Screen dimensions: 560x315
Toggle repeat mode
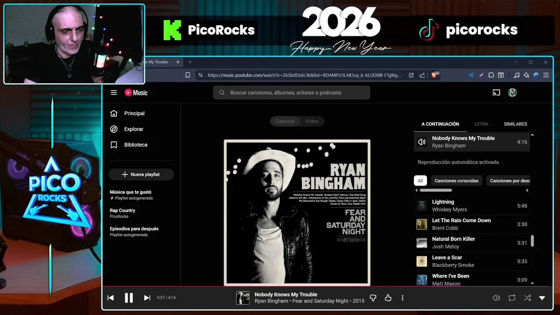[512, 298]
